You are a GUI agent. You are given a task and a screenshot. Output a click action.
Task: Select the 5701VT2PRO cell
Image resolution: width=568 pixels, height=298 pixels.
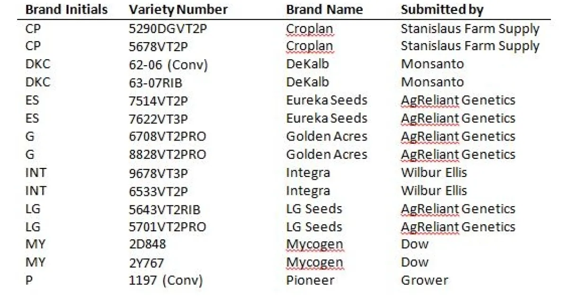click(x=167, y=227)
